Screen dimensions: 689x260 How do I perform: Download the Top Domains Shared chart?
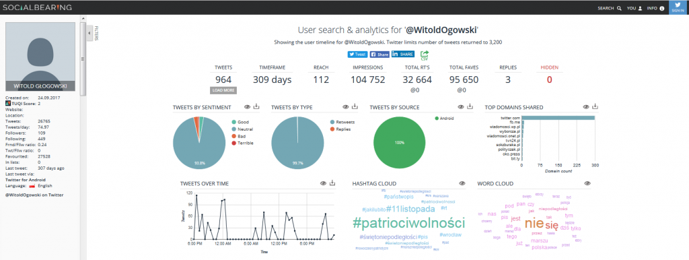pos(595,106)
